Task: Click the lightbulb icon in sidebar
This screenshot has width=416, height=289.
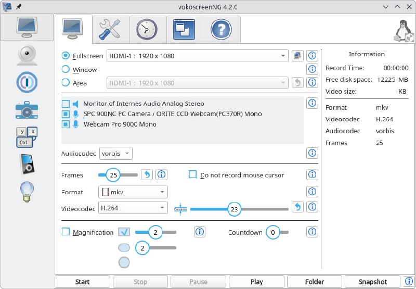Action: click(27, 192)
